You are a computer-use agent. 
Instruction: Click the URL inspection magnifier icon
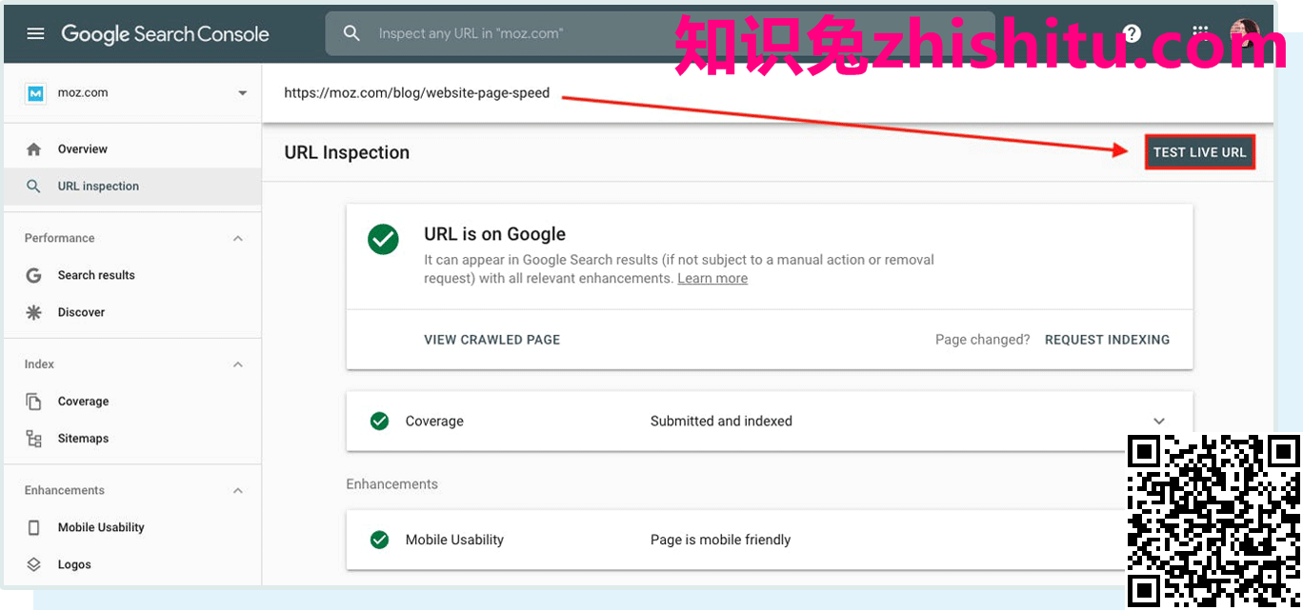[34, 187]
